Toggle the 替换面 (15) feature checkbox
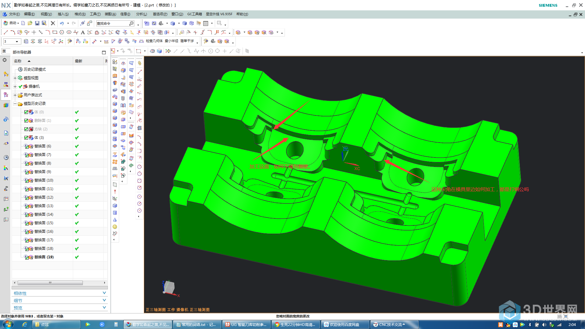 click(x=26, y=223)
